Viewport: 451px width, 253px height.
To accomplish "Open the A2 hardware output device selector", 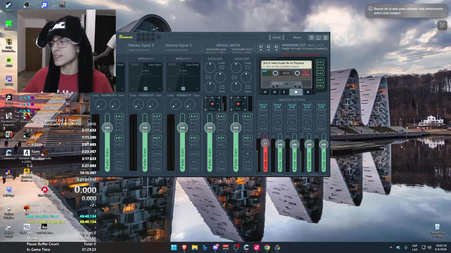I will point(268,47).
